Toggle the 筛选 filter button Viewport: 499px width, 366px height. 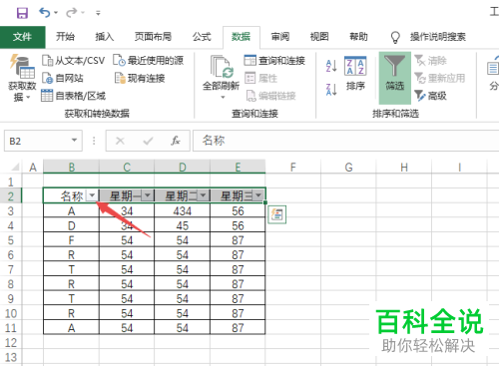point(395,78)
